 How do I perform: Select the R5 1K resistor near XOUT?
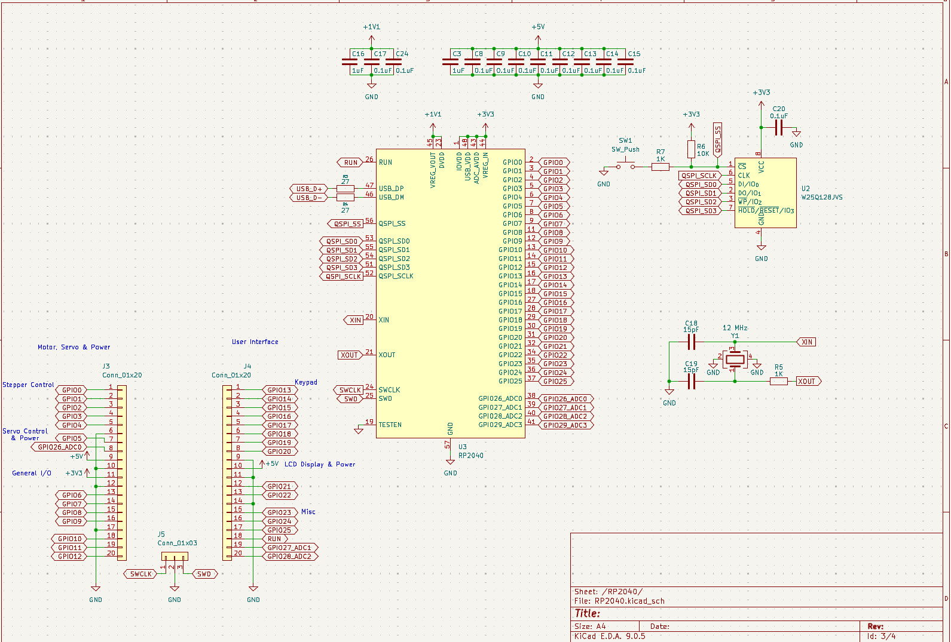778,381
